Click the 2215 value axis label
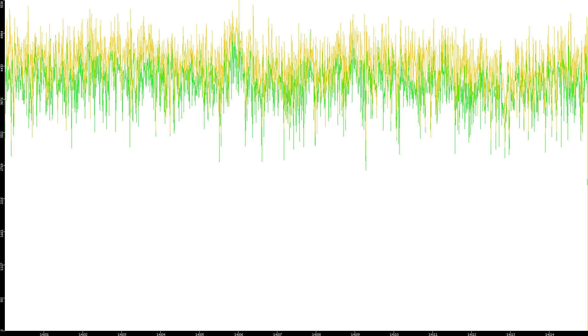588x336 pixels. pos(2,201)
